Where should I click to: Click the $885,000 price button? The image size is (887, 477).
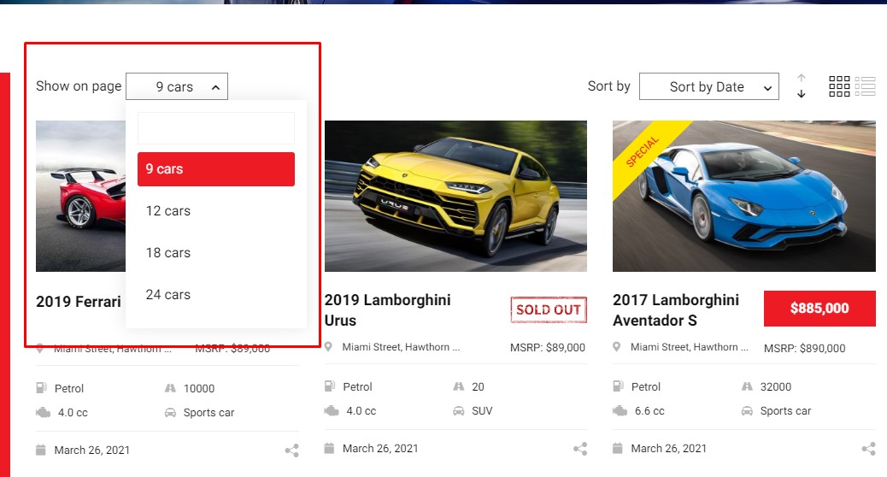coord(819,309)
